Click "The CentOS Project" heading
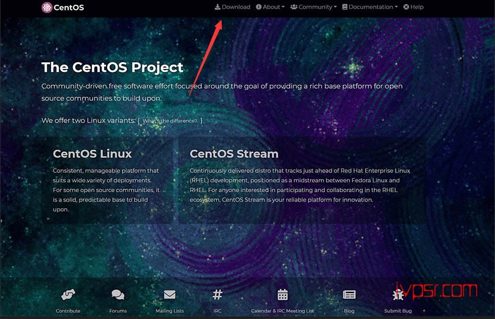This screenshot has width=495, height=319. (x=112, y=68)
